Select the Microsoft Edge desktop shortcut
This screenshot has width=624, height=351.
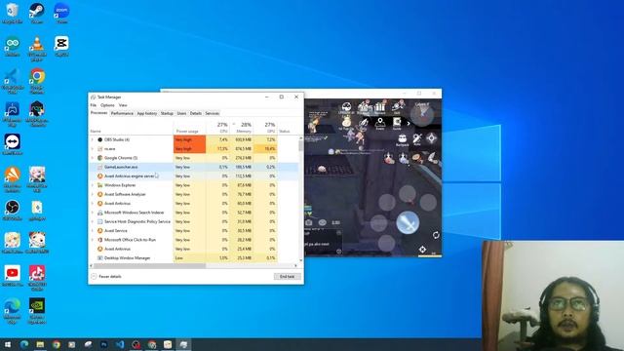tap(13, 310)
